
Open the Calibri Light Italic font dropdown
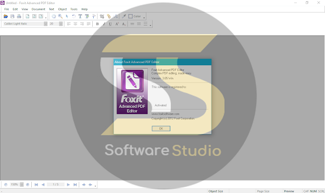pyautogui.click(x=45, y=24)
